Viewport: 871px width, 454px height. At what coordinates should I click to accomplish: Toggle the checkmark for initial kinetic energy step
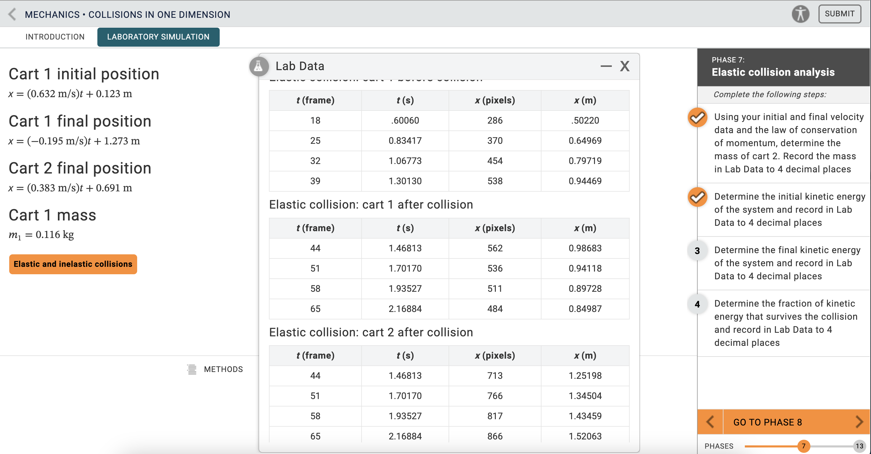pos(697,197)
